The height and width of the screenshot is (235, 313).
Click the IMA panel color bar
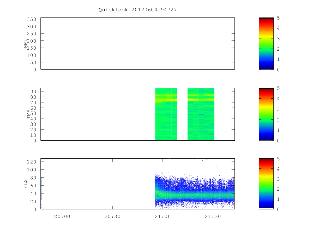coord(266,114)
